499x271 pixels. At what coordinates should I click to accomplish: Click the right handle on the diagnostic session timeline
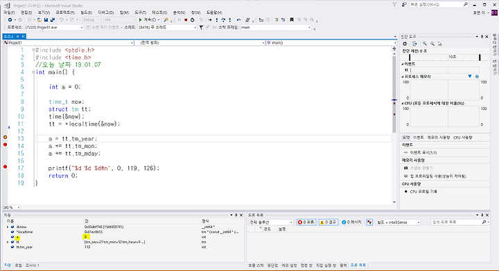click(x=480, y=57)
